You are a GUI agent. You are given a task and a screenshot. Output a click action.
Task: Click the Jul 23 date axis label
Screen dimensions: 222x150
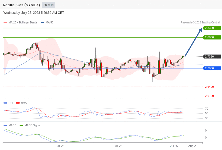[61, 146]
